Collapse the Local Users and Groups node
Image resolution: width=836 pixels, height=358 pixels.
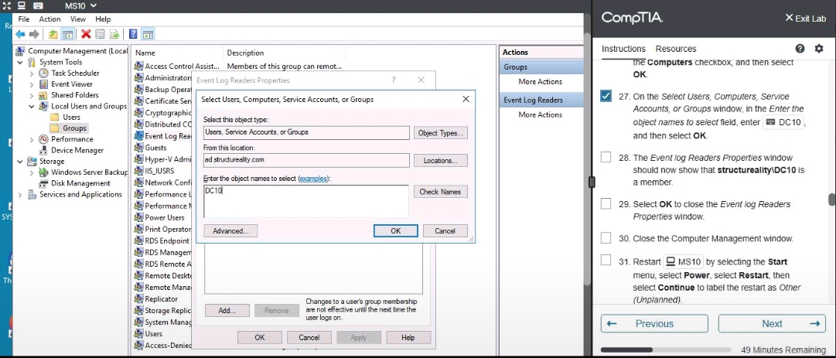pyautogui.click(x=32, y=107)
